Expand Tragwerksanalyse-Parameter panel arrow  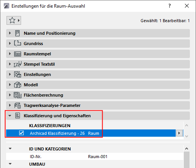(x=10, y=105)
